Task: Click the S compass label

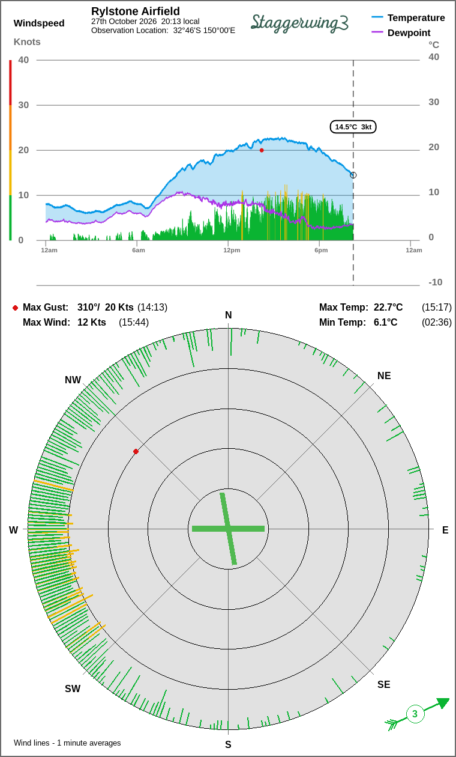Action: [x=228, y=744]
